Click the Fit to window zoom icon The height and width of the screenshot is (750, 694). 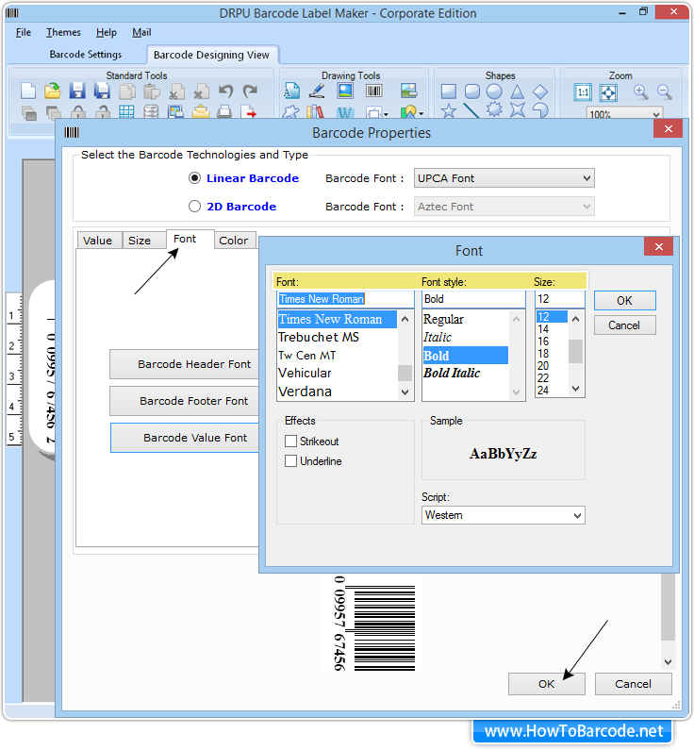[x=608, y=92]
